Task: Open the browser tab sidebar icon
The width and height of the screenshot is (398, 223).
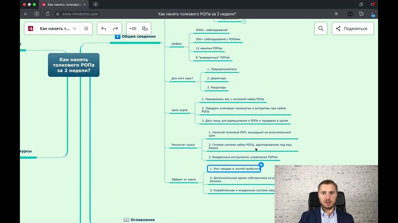Action: click(361, 4)
